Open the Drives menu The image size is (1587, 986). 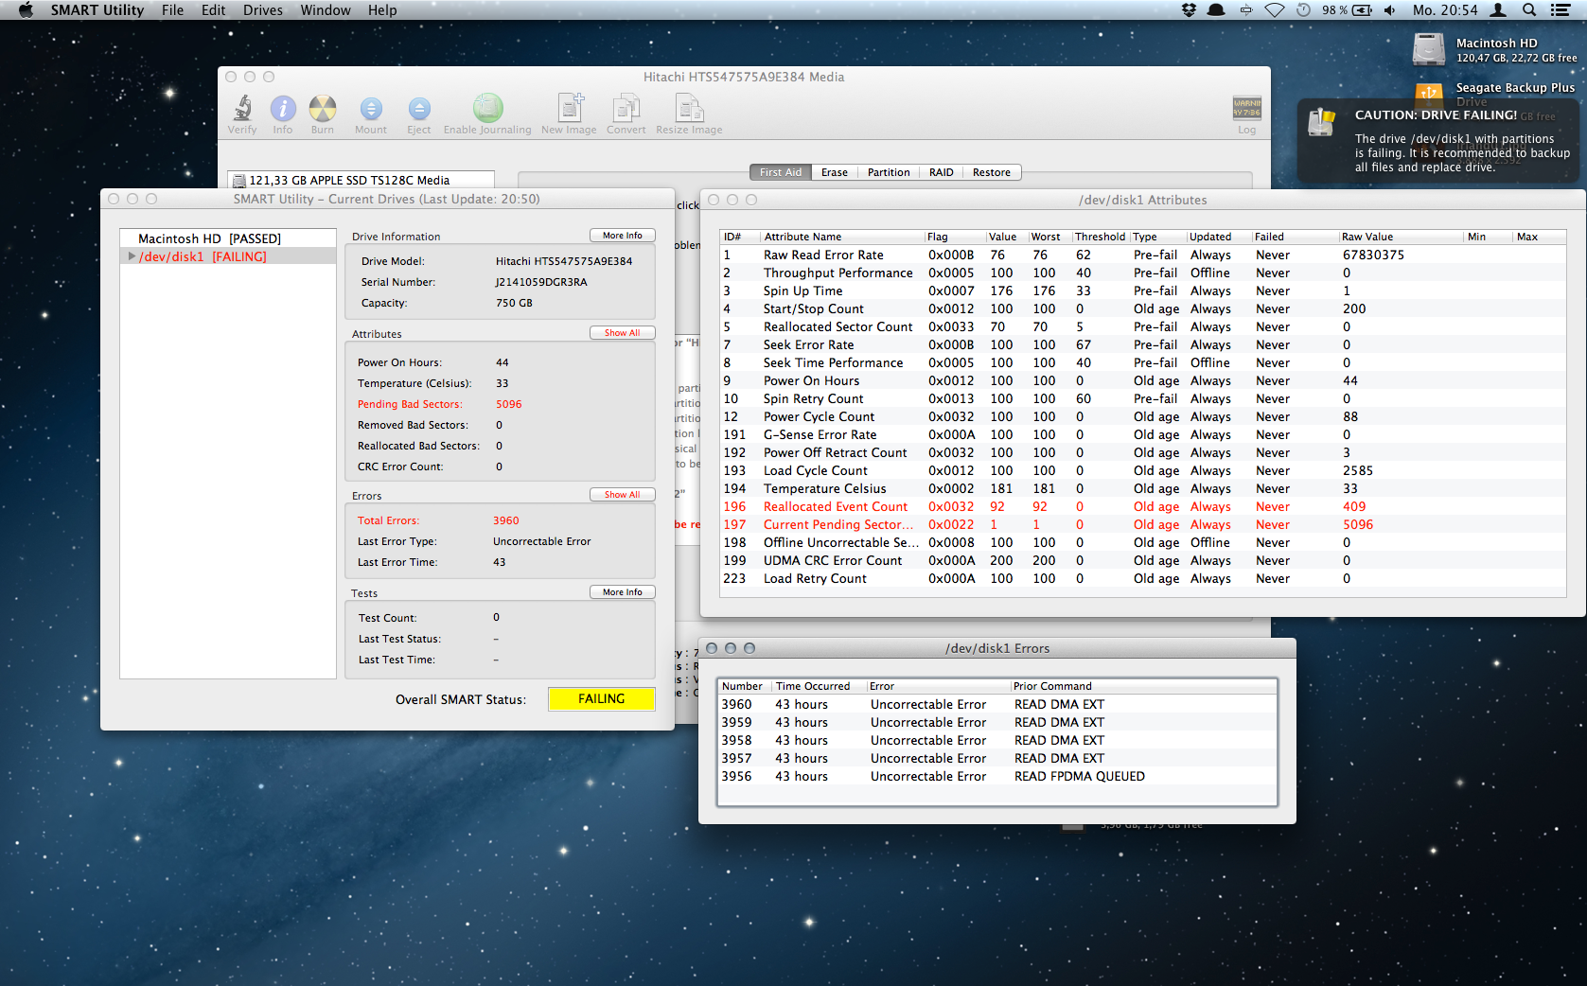263,9
